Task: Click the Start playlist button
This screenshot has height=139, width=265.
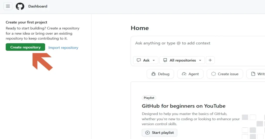Action: tap(159, 133)
